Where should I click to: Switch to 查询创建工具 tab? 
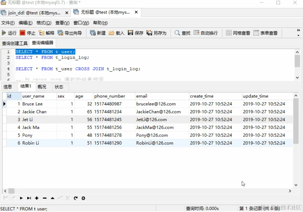point(15,43)
